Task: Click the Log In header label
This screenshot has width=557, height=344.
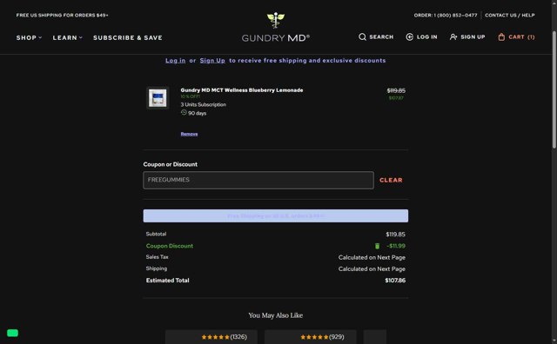Action: 427,36
